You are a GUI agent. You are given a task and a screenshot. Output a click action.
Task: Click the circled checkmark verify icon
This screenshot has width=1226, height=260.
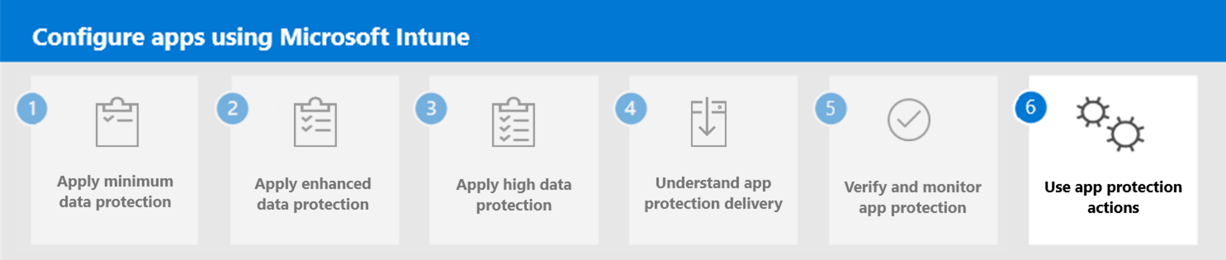pyautogui.click(x=908, y=120)
